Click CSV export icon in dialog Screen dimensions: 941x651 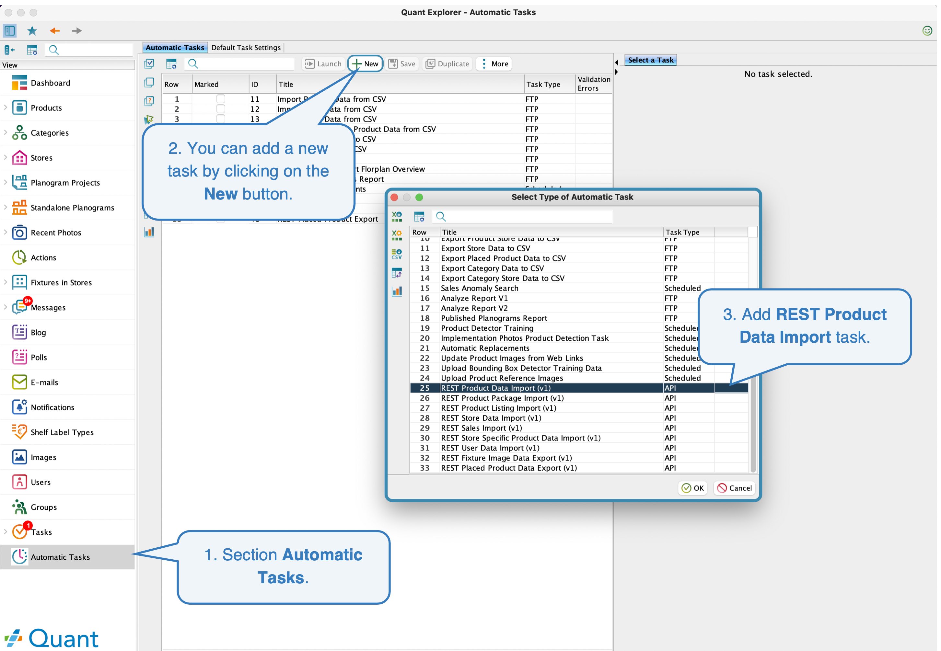point(397,254)
